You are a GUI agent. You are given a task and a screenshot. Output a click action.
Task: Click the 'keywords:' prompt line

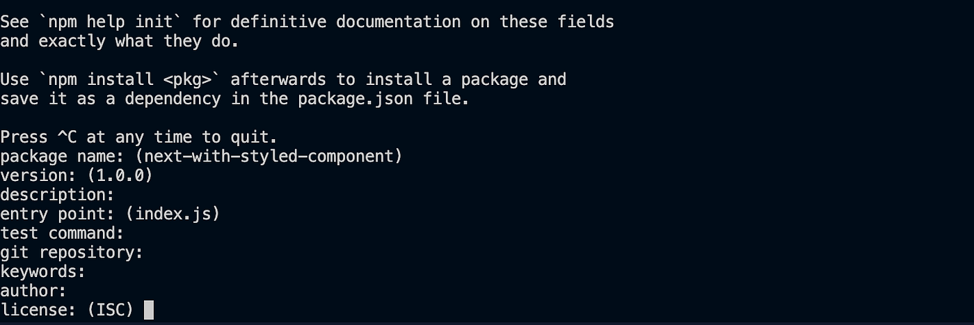43,271
